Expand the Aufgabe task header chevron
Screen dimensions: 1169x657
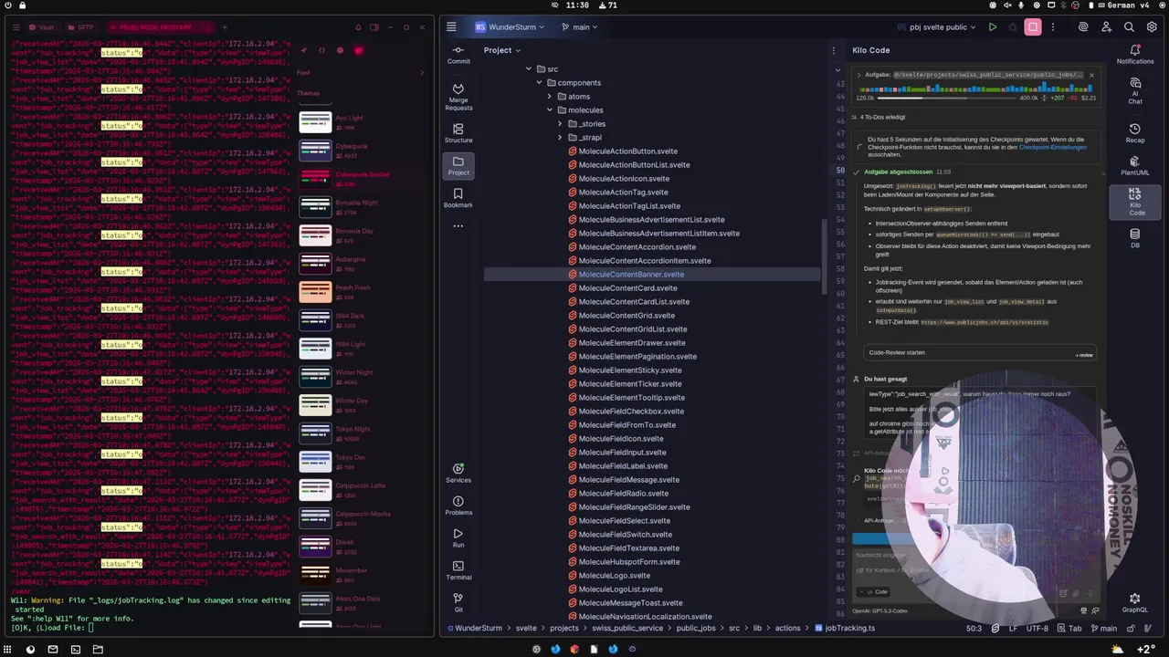click(857, 75)
